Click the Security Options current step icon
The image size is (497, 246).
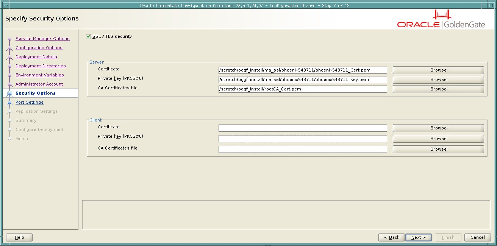point(10,93)
